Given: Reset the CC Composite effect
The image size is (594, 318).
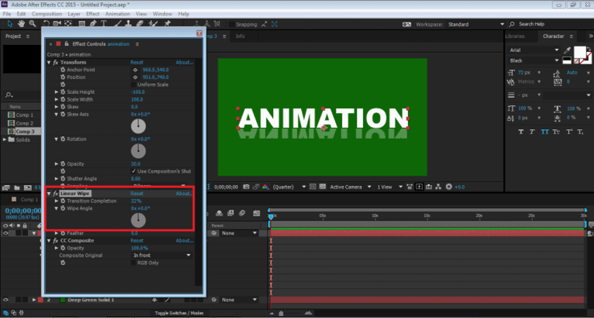Looking at the screenshot, I should pos(137,241).
